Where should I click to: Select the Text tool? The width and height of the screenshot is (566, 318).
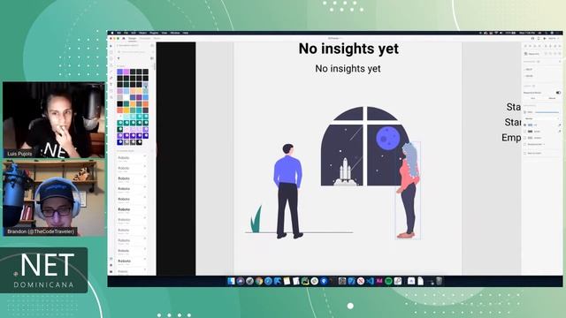point(111,85)
